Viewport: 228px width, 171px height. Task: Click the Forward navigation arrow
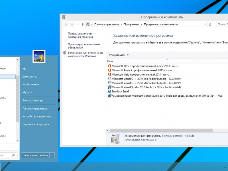72,25
